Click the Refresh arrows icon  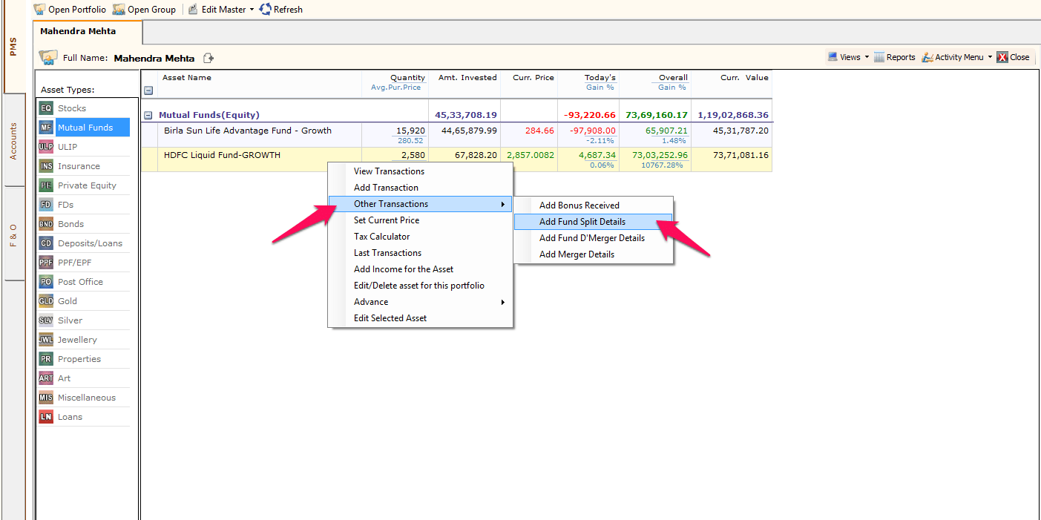[x=265, y=10]
